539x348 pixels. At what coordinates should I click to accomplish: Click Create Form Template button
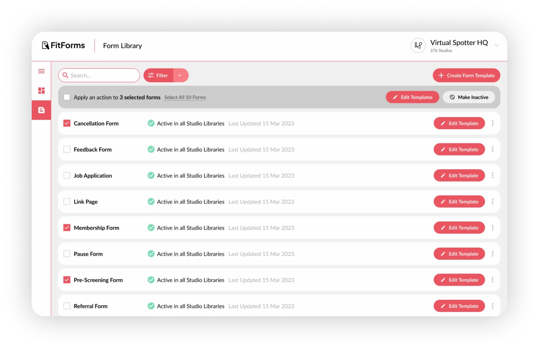point(466,75)
